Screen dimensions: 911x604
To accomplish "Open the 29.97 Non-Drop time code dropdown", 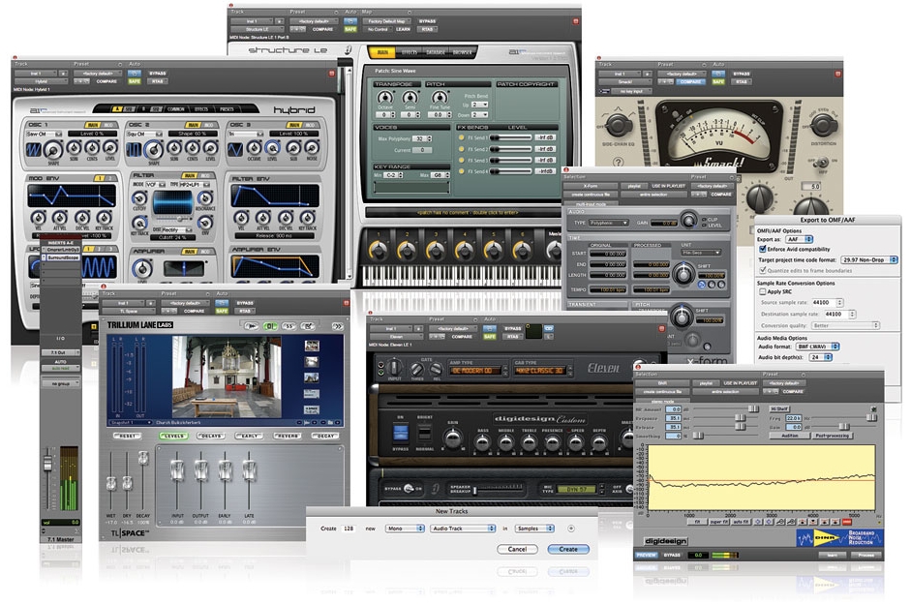I will [x=869, y=259].
